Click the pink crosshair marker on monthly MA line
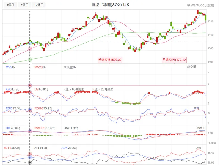 (30, 49)
